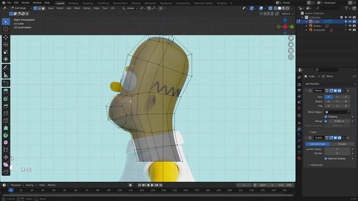Click the timeline Play button
Viewport: 358px width, 201px height.
152,185
